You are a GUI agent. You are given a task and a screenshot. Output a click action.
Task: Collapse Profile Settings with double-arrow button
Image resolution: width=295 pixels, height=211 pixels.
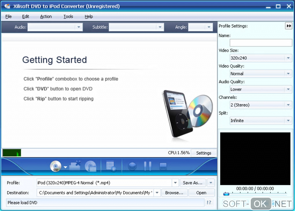(x=288, y=26)
